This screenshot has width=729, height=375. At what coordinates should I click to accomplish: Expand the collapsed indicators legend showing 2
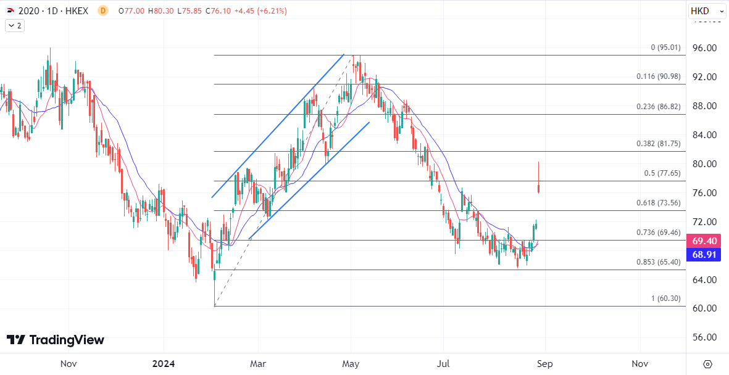pyautogui.click(x=15, y=25)
